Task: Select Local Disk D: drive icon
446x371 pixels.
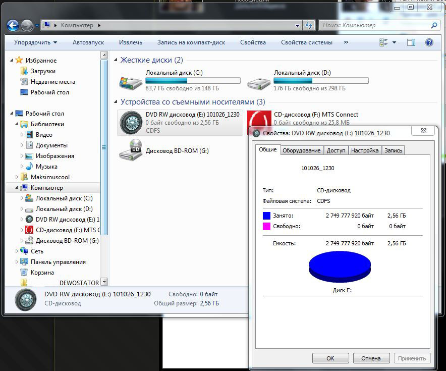Action: click(x=258, y=83)
